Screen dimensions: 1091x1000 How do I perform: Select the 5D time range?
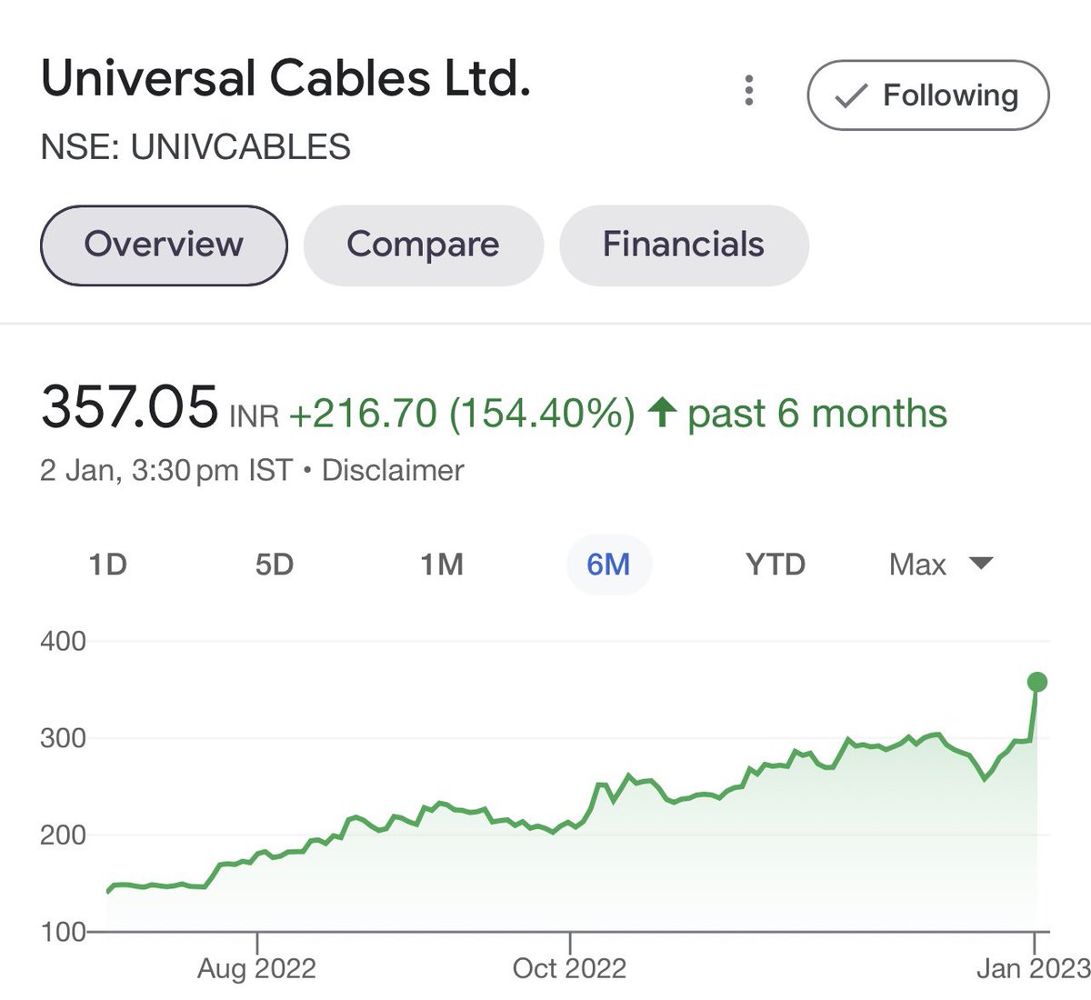pos(274,565)
